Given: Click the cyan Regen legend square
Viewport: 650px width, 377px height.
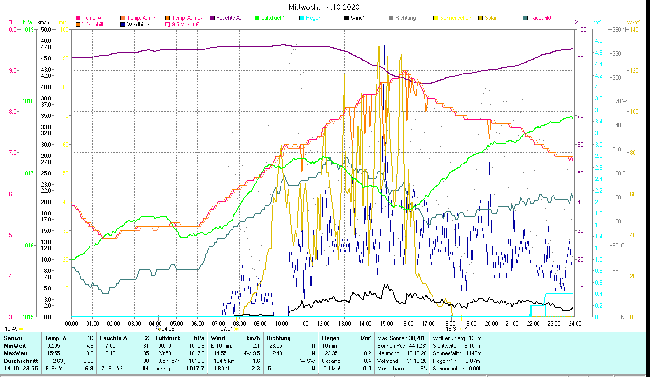Looking at the screenshot, I should (x=302, y=18).
